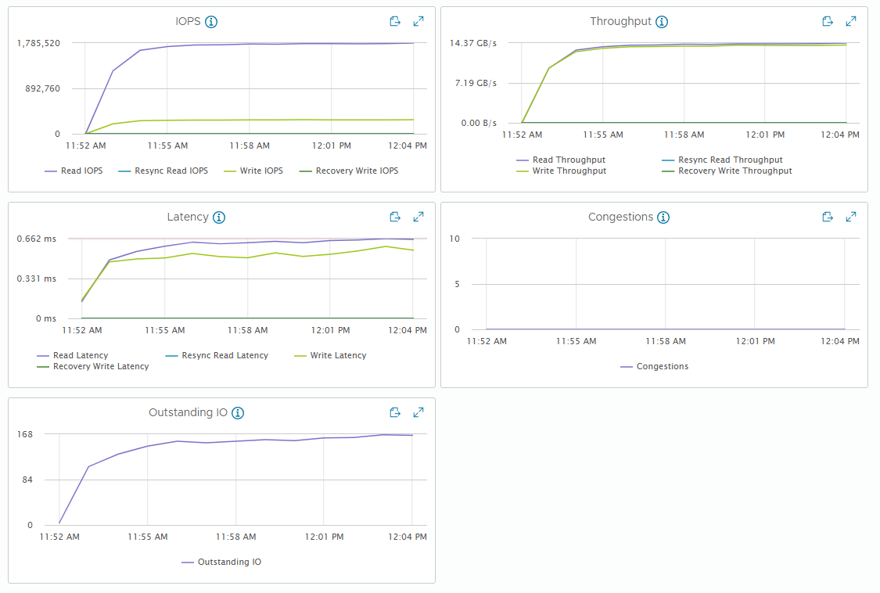Viewport: 880px width, 593px height.
Task: Expand the Throughput chart
Action: click(851, 21)
